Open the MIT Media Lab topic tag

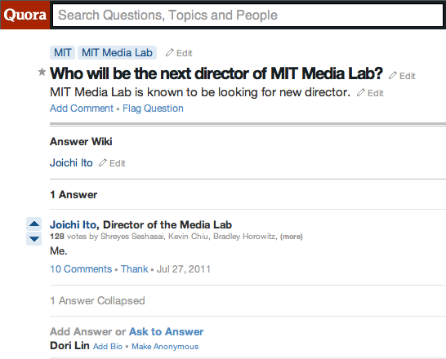click(x=117, y=52)
